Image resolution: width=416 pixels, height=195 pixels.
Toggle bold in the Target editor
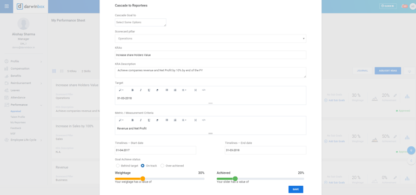(132, 90)
